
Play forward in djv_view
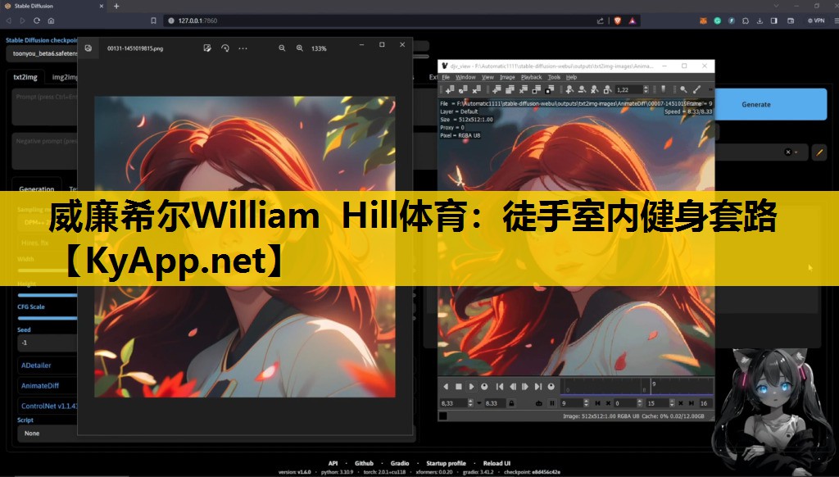pos(471,387)
